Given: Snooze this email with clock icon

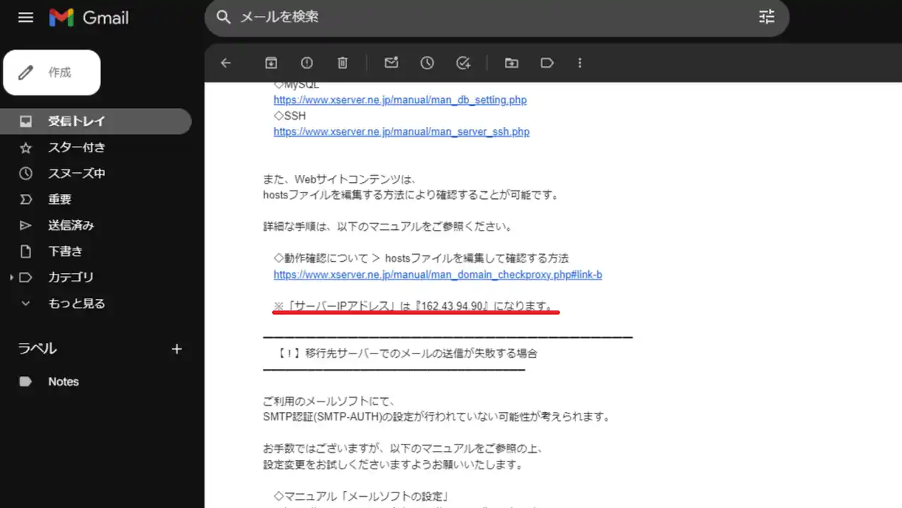Looking at the screenshot, I should (427, 63).
